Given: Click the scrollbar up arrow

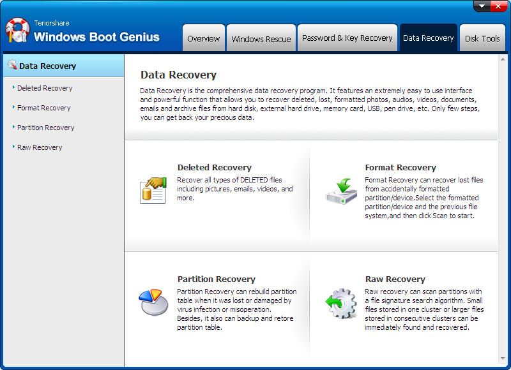Looking at the screenshot, I should click(503, 59).
